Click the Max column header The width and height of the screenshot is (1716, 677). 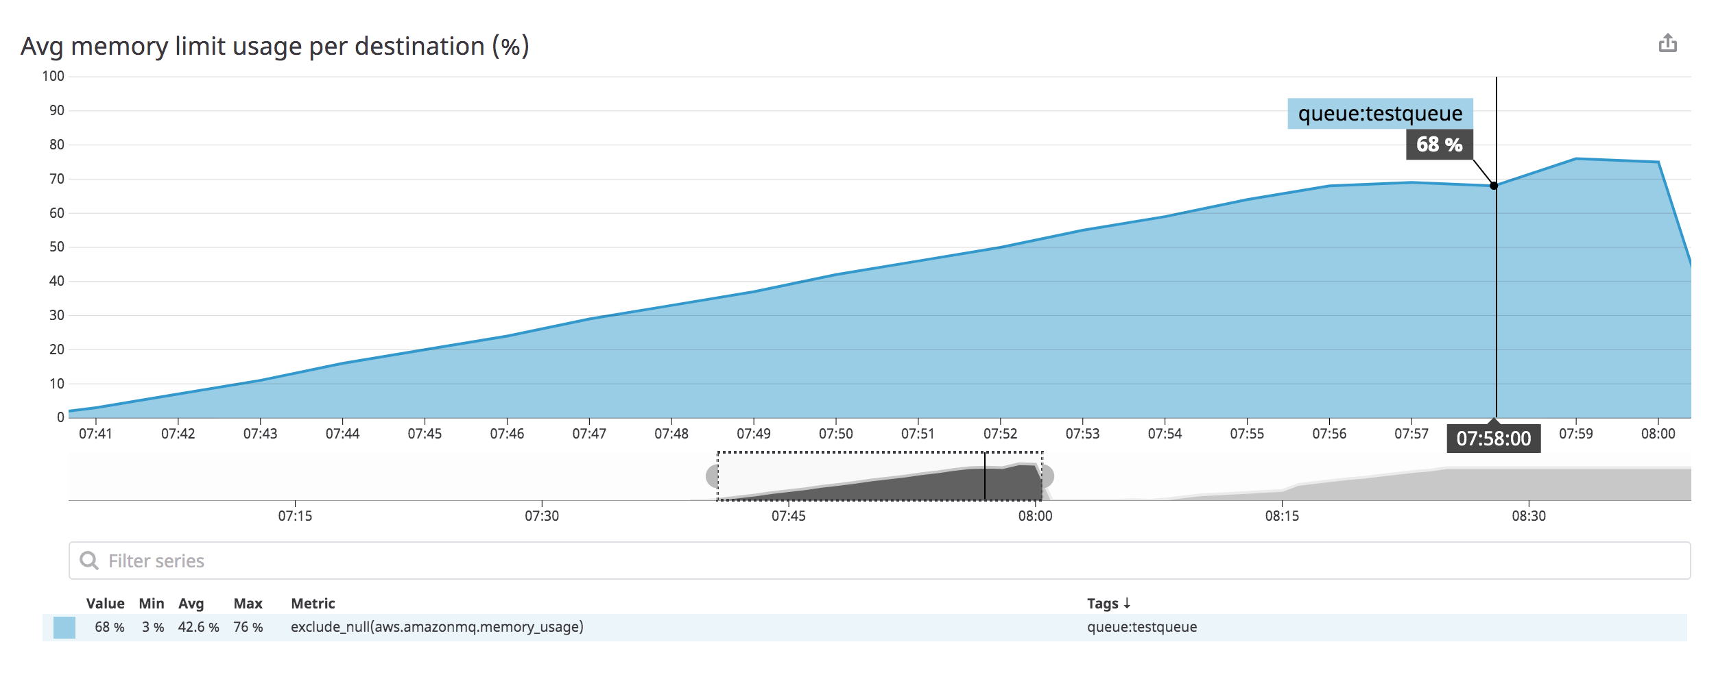248,603
